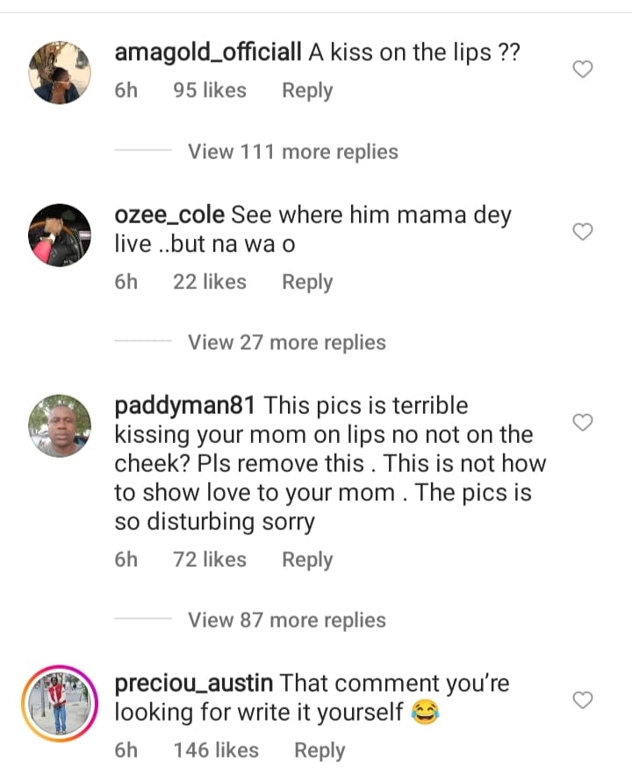Show View 87 more replies
The image size is (632, 783).
(x=286, y=620)
